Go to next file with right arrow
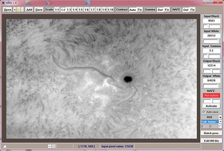Viewport: 224px width, 151px height. click(x=22, y=10)
